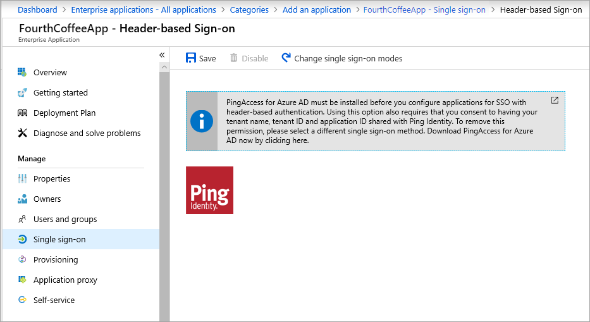Click the Save floppy disk icon
Image resolution: width=590 pixels, height=322 pixels.
[x=191, y=58]
